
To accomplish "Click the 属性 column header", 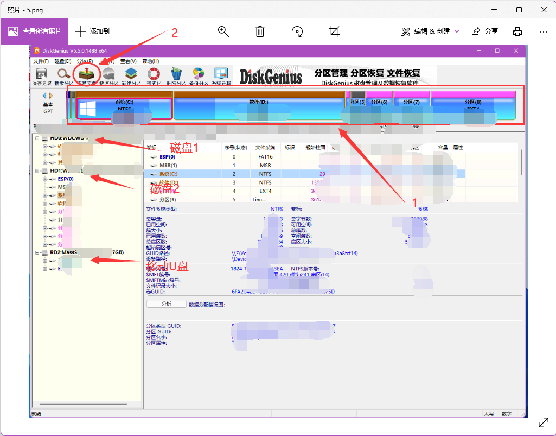I will coord(458,147).
